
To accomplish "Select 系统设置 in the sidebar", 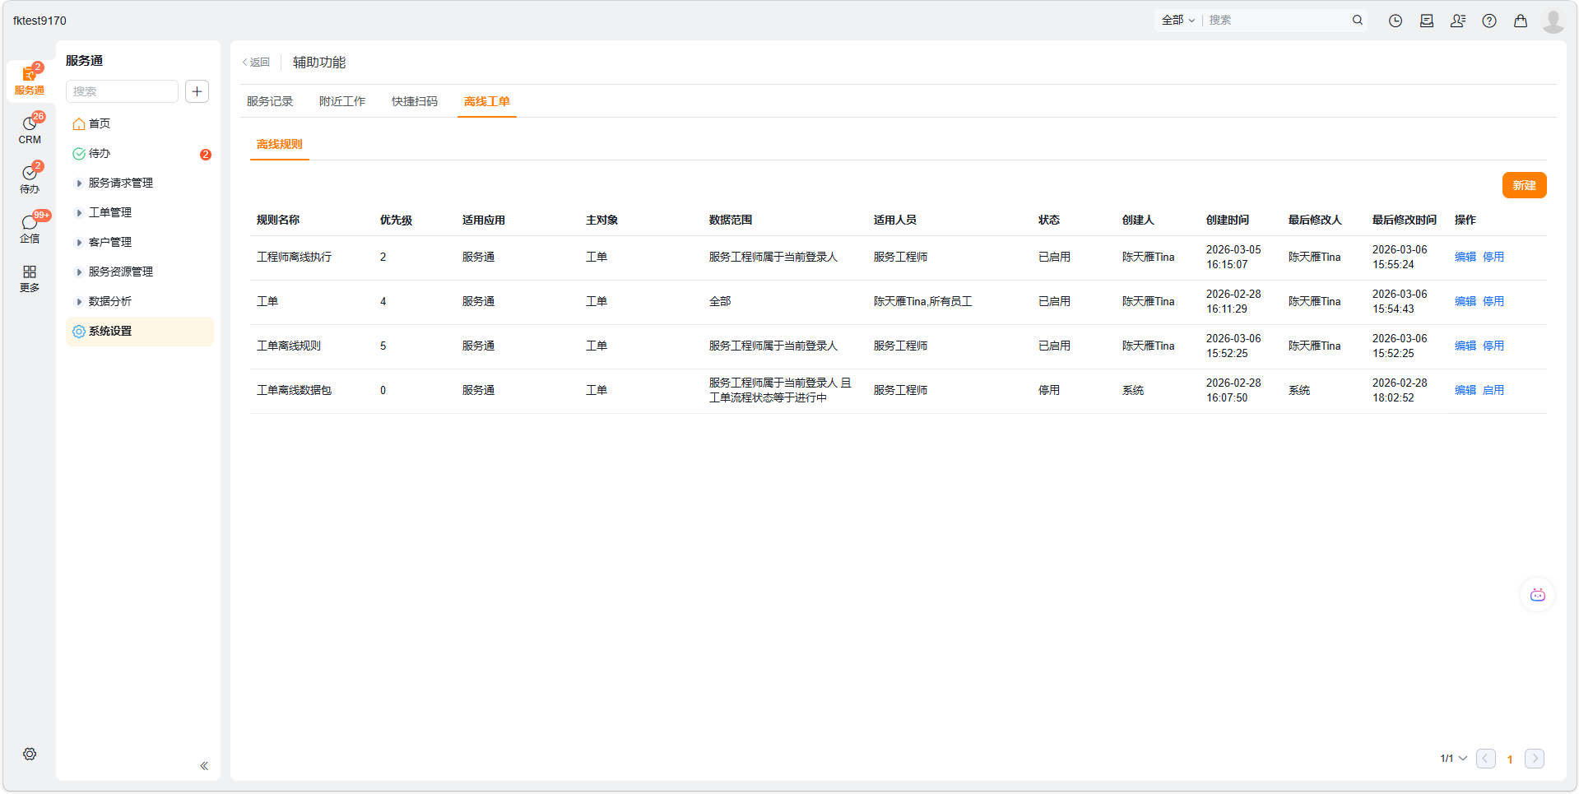I will 140,331.
